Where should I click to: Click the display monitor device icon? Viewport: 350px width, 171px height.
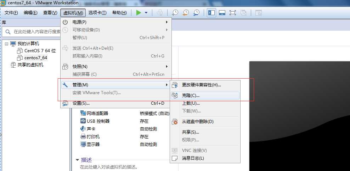click(x=83, y=144)
